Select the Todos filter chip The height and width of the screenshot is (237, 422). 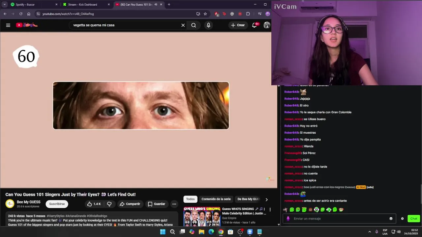(190, 199)
